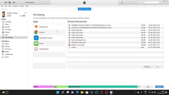Open the Controls menu

tap(15, 6)
